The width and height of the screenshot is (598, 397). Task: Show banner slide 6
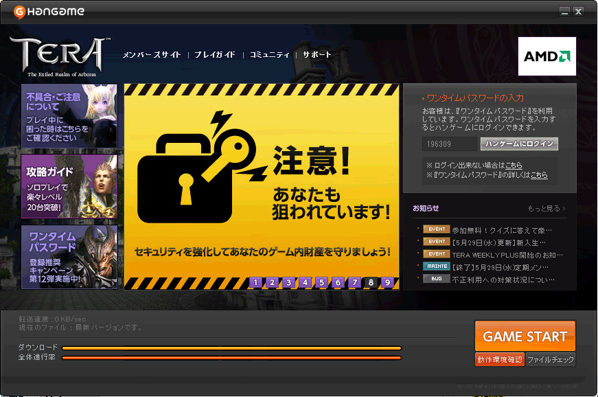[x=338, y=282]
